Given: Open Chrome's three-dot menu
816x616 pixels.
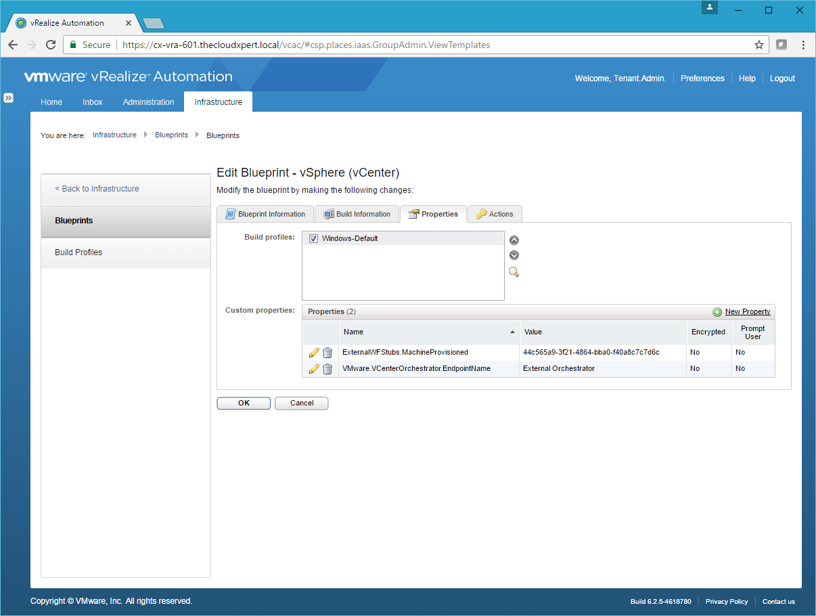Looking at the screenshot, I should pos(803,45).
